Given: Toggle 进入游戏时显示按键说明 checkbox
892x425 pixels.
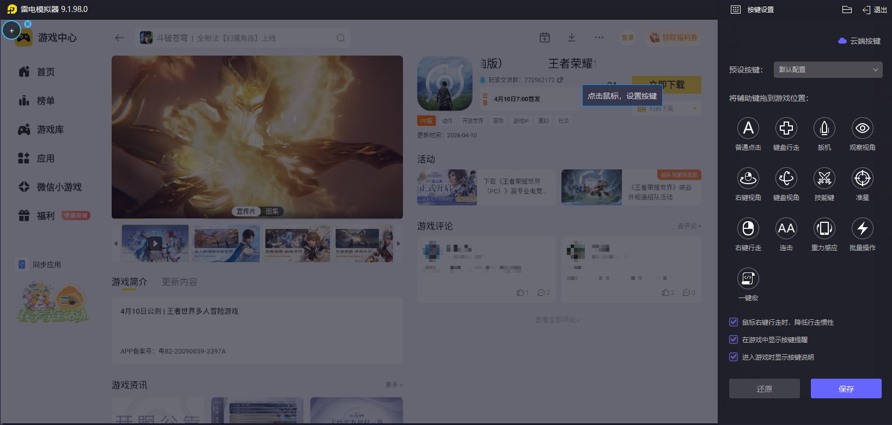Looking at the screenshot, I should (734, 357).
